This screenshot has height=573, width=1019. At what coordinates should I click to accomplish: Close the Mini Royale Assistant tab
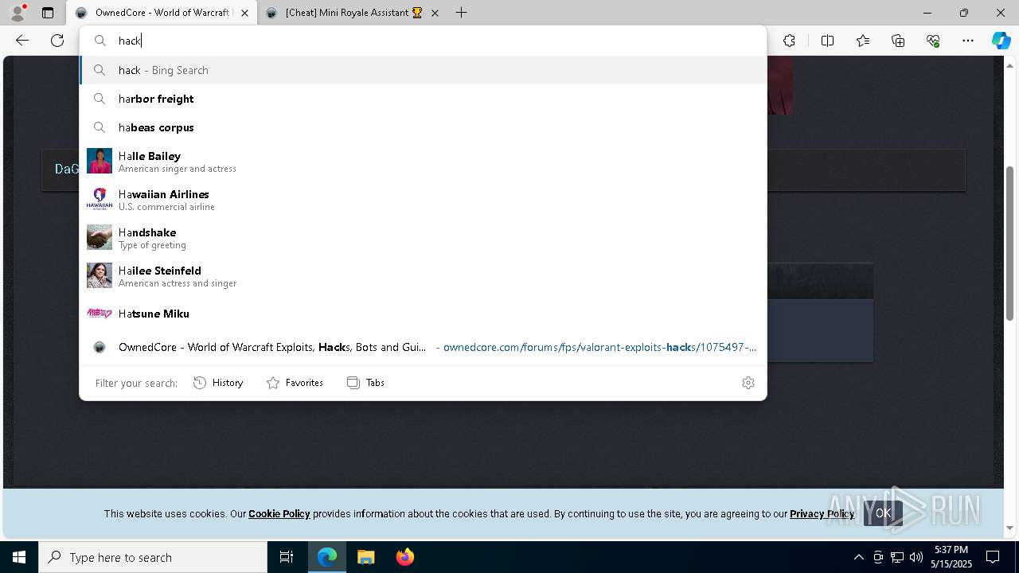pyautogui.click(x=435, y=13)
